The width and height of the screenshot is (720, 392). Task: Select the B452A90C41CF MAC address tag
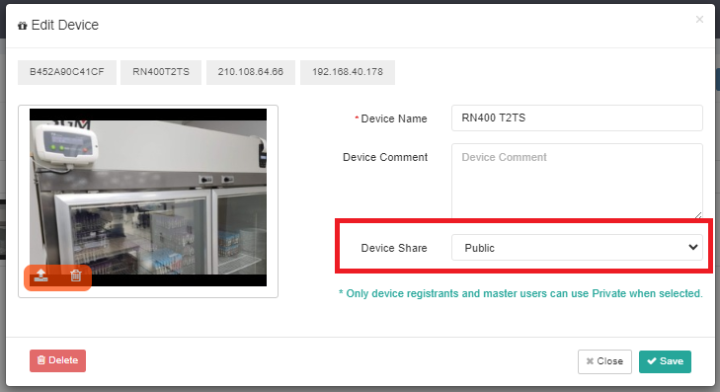67,72
